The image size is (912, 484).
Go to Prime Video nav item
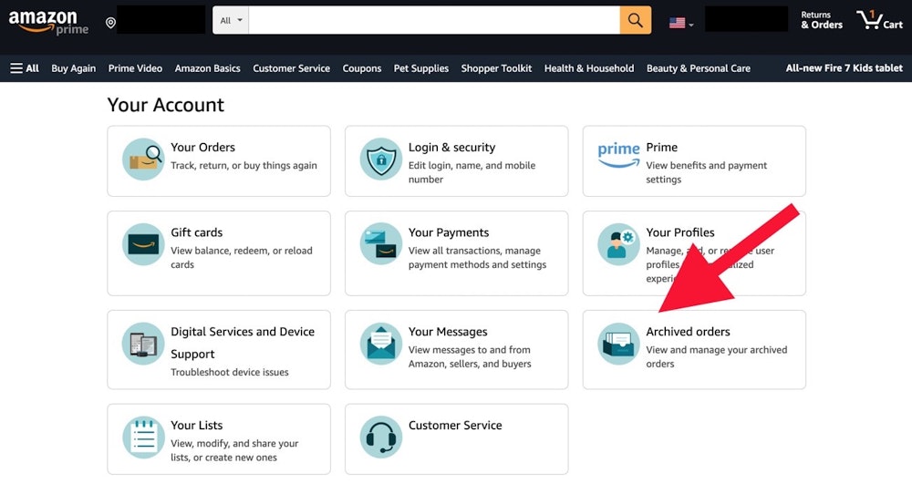tap(135, 68)
